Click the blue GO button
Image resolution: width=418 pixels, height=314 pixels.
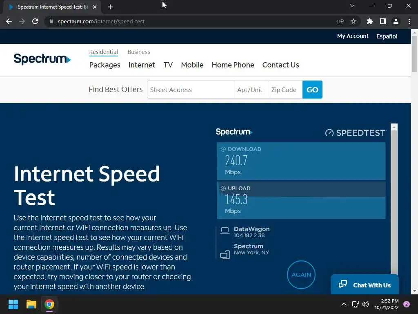[312, 90]
